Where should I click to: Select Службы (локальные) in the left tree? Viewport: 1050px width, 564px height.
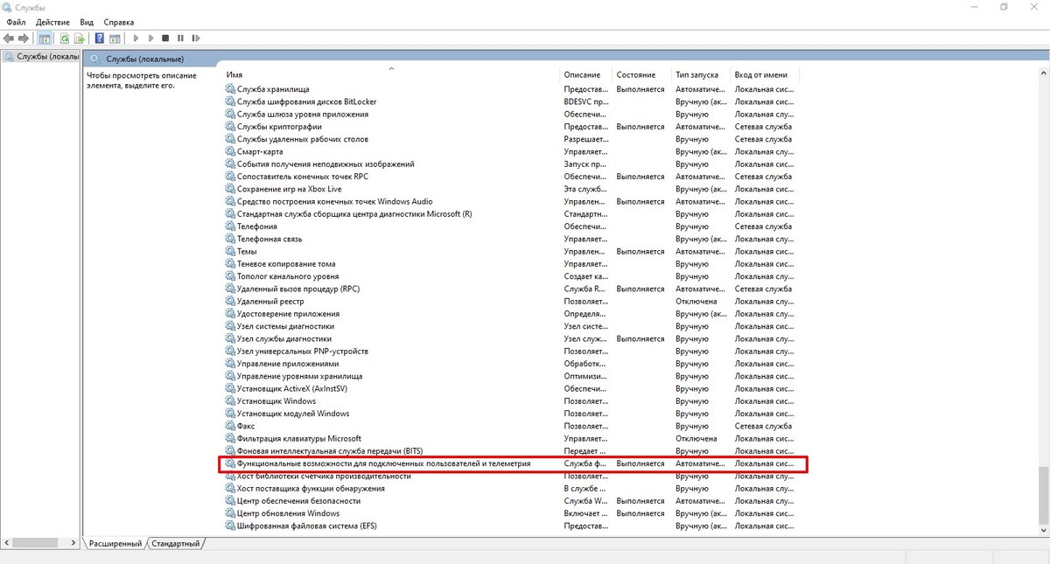tap(45, 57)
